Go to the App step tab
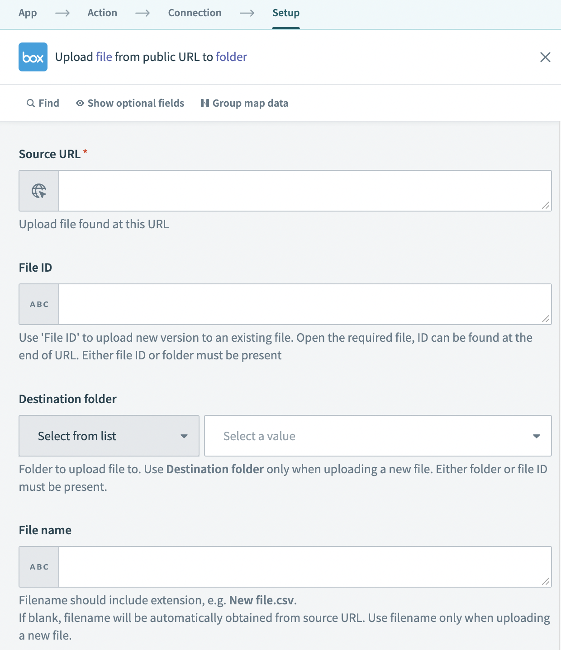The width and height of the screenshot is (561, 650). pos(28,13)
